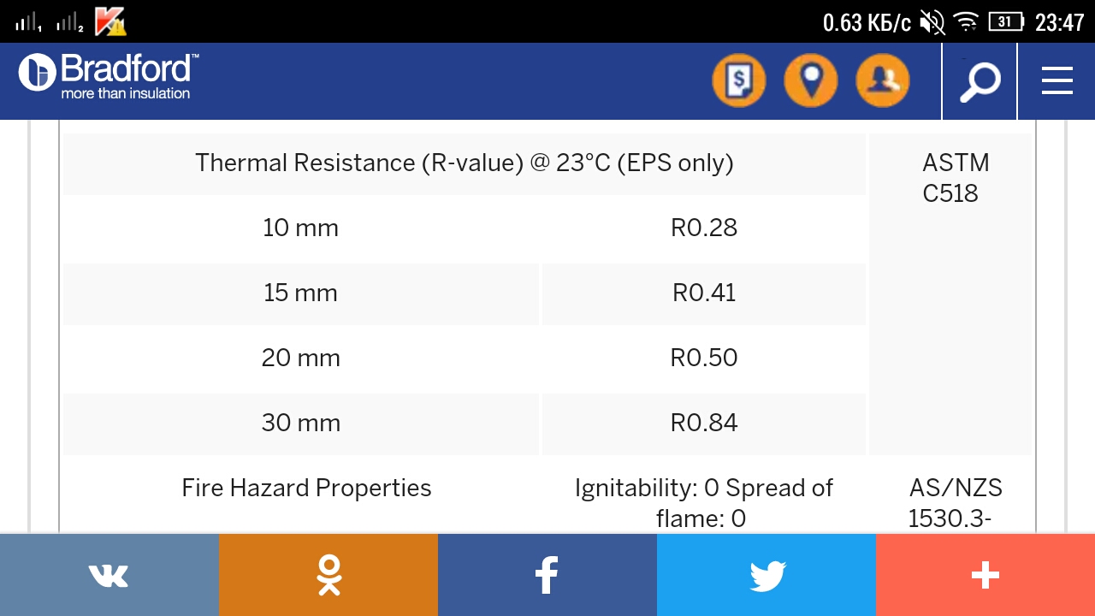Expand the hamburger navigation menu
The width and height of the screenshot is (1095, 616).
[x=1057, y=81]
